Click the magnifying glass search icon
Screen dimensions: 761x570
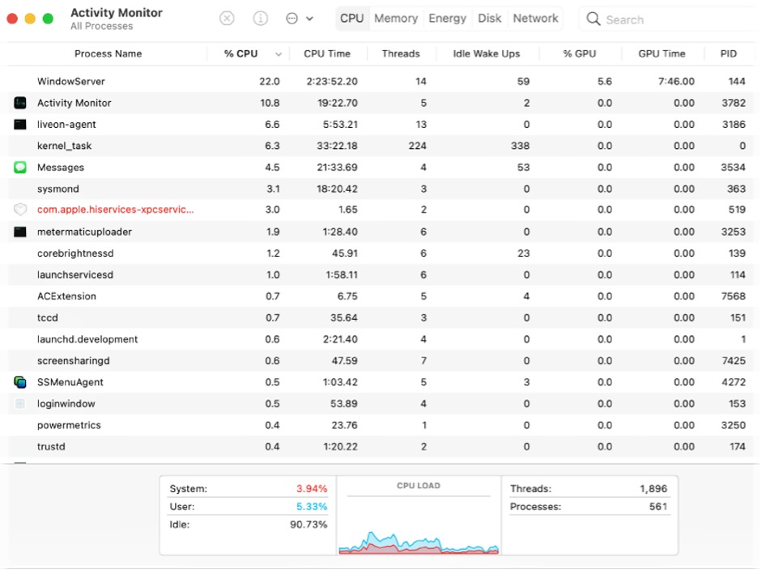tap(593, 19)
